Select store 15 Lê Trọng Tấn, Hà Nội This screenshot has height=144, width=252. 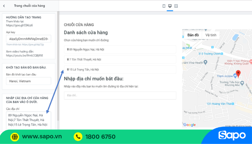tap(120, 69)
